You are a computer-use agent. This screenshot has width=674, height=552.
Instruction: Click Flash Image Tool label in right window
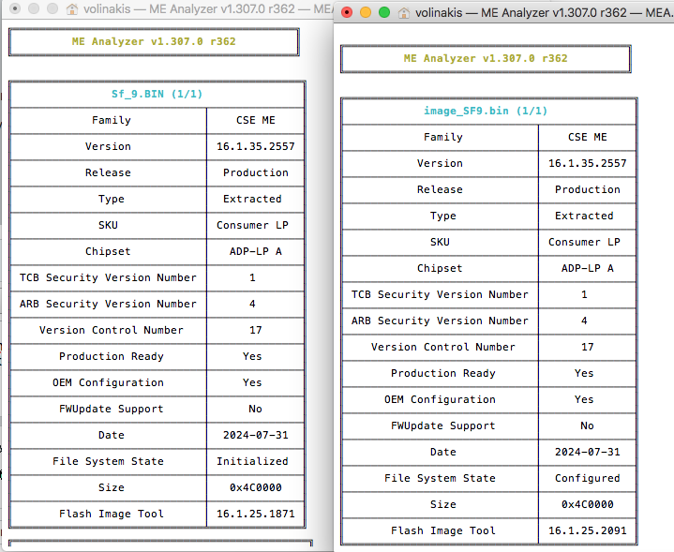pos(443,530)
